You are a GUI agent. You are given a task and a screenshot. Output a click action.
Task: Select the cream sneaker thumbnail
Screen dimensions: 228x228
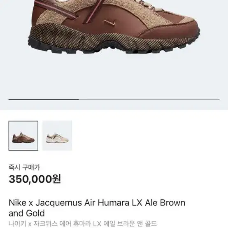point(57,135)
